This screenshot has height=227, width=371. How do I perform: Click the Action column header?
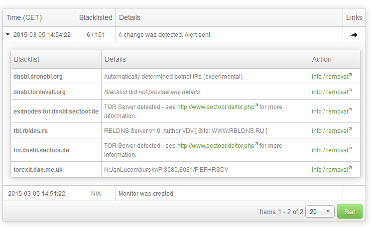click(322, 59)
